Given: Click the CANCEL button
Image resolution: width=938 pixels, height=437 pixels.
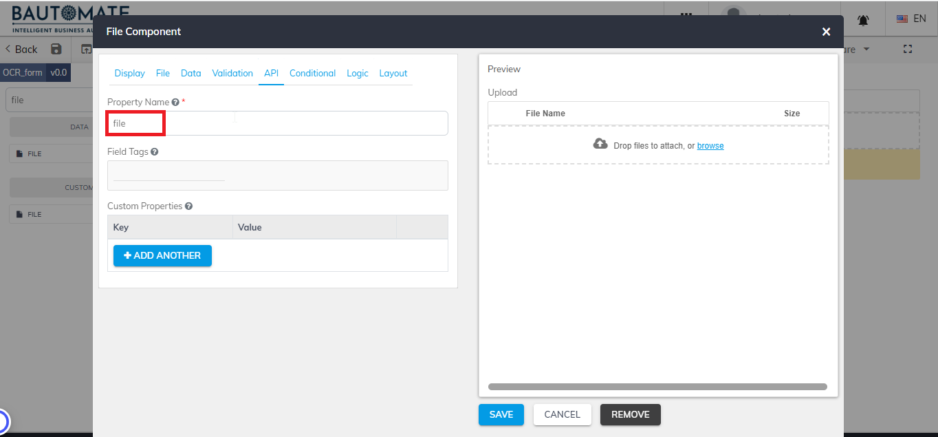Looking at the screenshot, I should coord(563,414).
